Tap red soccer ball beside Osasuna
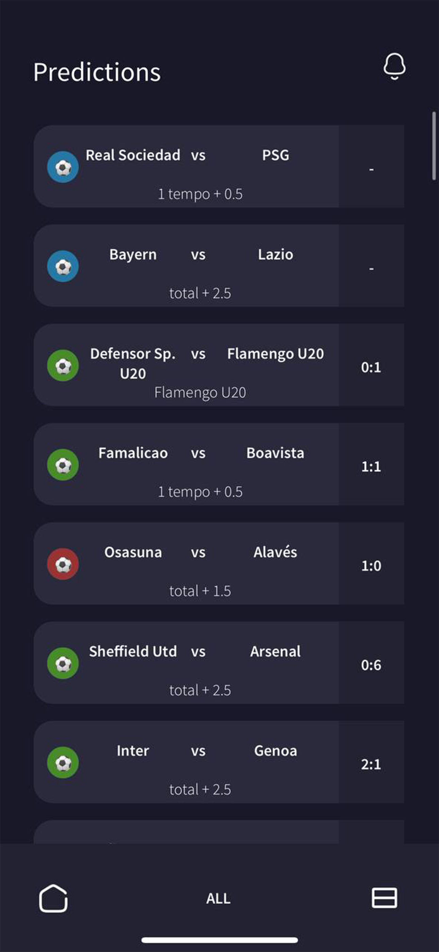Viewport: 439px width, 952px height. pos(63,564)
